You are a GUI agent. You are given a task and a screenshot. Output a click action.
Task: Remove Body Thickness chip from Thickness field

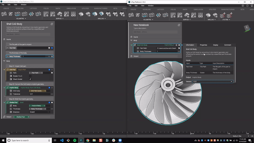[x=45, y=109]
